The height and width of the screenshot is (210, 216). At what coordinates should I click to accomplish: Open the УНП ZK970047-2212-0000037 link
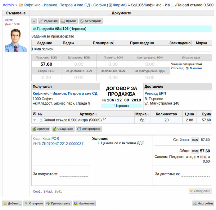[x=63, y=144]
